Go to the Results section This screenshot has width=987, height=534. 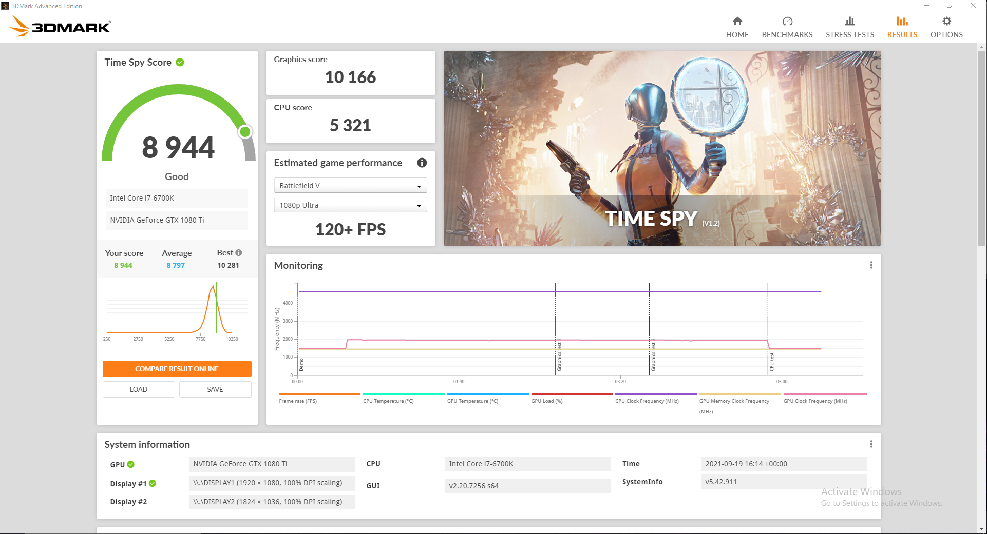coord(902,27)
